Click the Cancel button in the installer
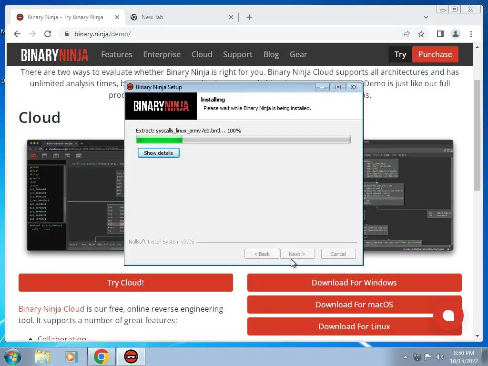488x366 pixels. (x=338, y=254)
